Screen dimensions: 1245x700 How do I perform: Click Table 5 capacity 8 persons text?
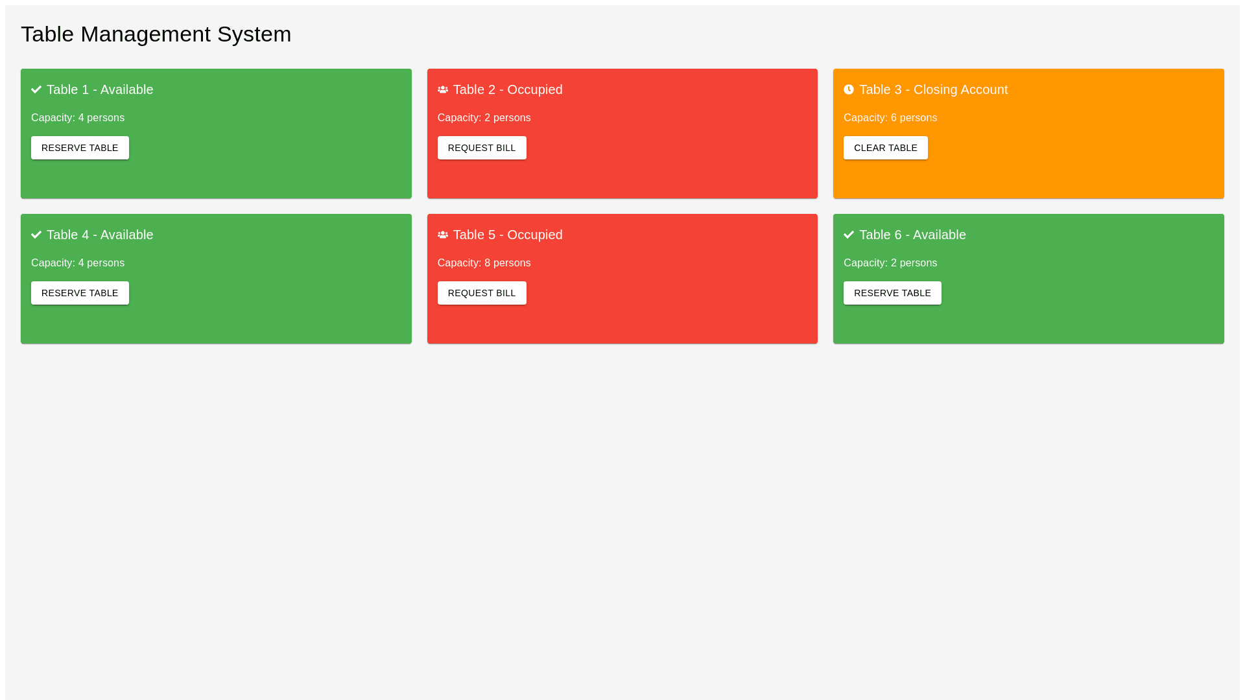(484, 263)
